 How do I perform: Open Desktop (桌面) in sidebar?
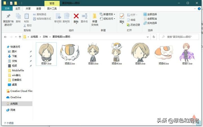click(12, 85)
